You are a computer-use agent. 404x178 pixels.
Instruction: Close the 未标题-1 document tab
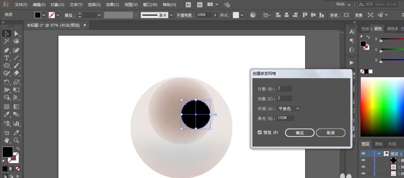pyautogui.click(x=84, y=25)
